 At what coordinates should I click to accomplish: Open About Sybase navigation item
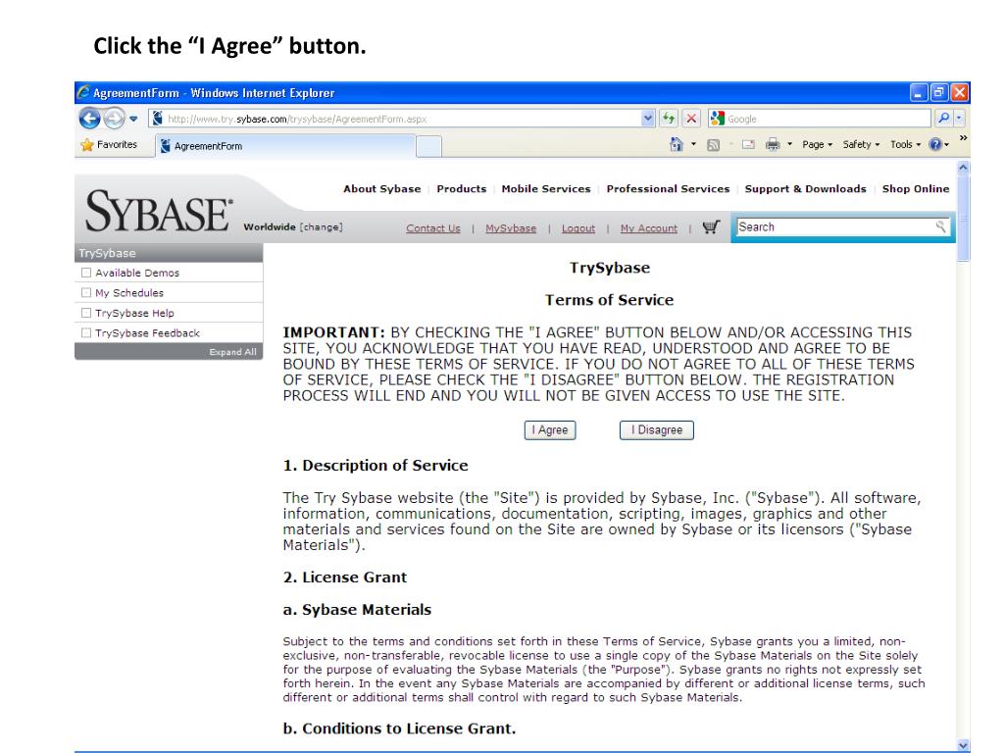(x=382, y=189)
